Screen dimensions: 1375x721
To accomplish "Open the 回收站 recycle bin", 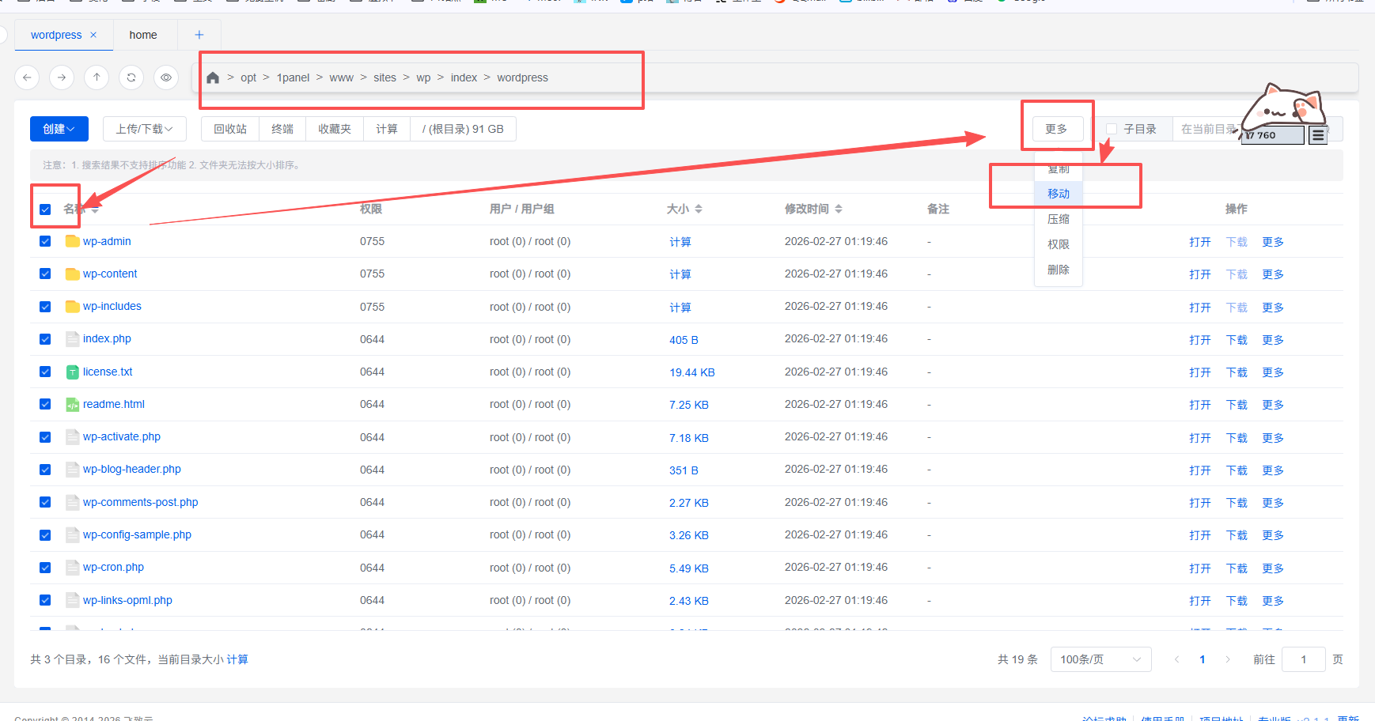I will [x=230, y=129].
